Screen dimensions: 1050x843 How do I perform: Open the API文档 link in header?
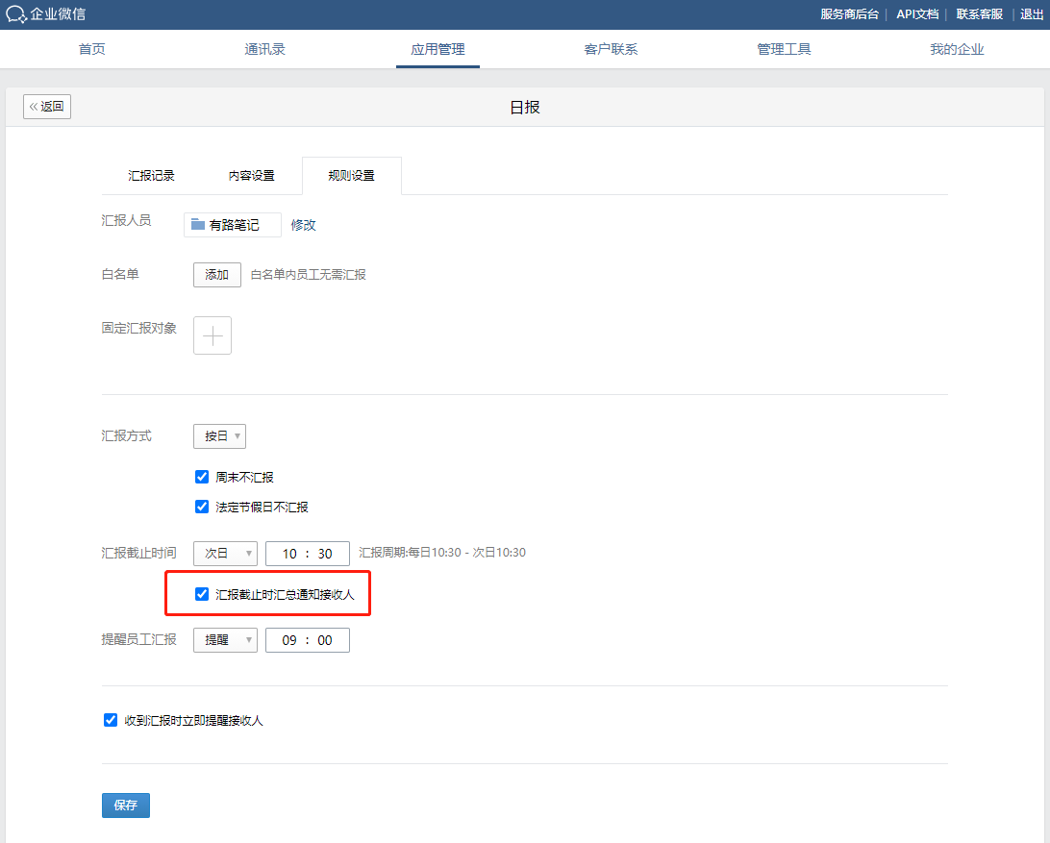click(917, 14)
